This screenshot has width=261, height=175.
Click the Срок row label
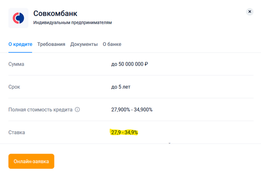click(x=14, y=87)
